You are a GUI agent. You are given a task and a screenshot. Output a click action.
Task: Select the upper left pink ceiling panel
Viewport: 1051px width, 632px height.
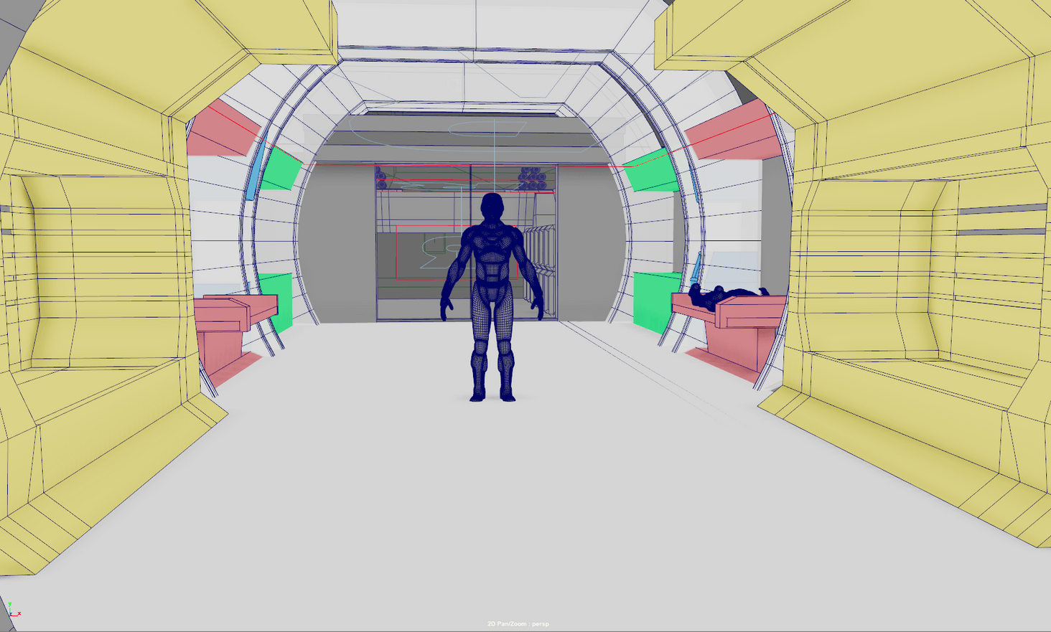(219, 131)
